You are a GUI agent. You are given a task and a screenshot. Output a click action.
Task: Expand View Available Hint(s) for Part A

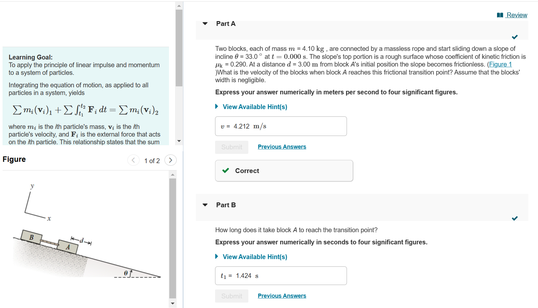pyautogui.click(x=254, y=107)
